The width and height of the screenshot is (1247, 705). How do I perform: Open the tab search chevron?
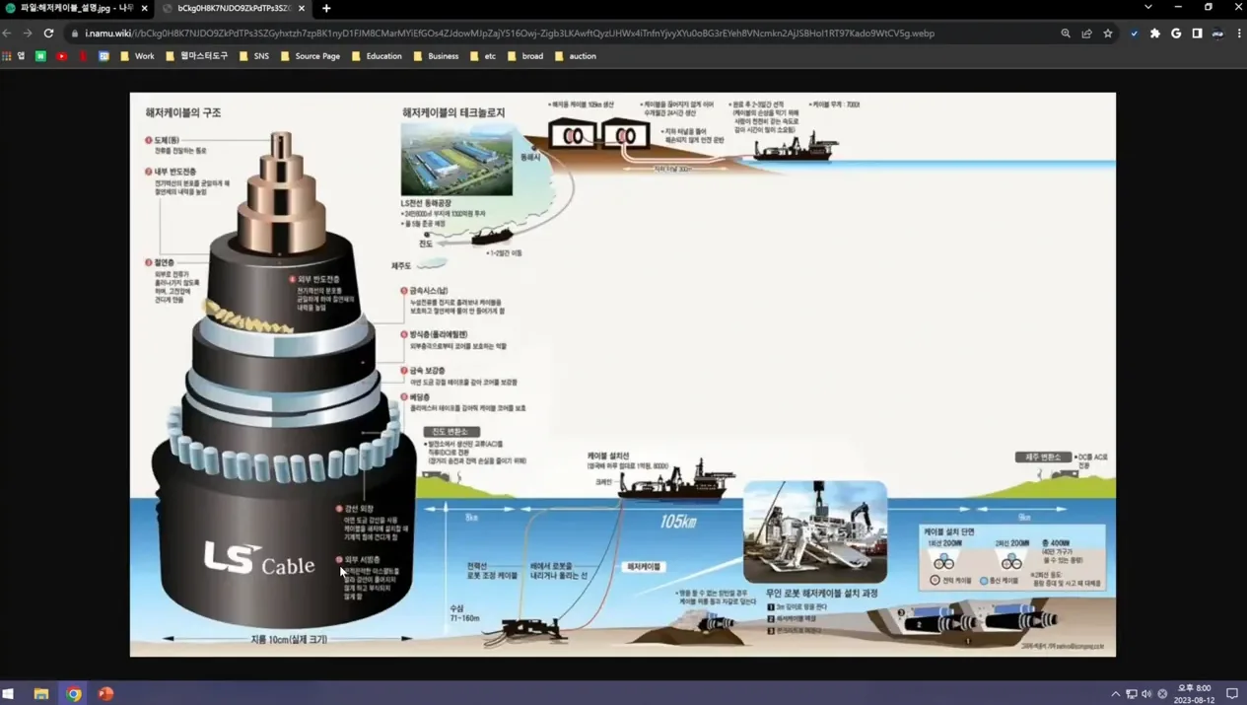[1147, 8]
